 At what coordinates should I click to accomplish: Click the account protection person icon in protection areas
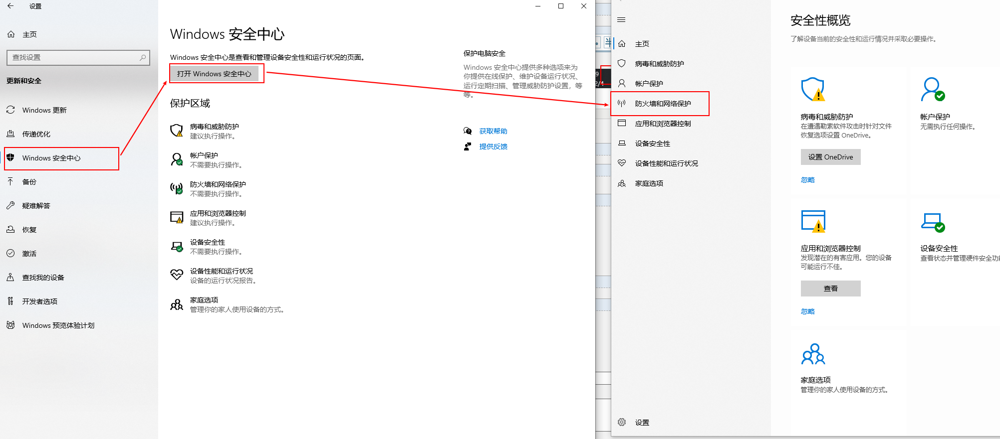tap(177, 159)
